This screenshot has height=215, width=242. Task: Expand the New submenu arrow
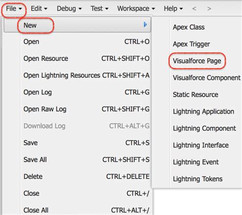coord(145,24)
